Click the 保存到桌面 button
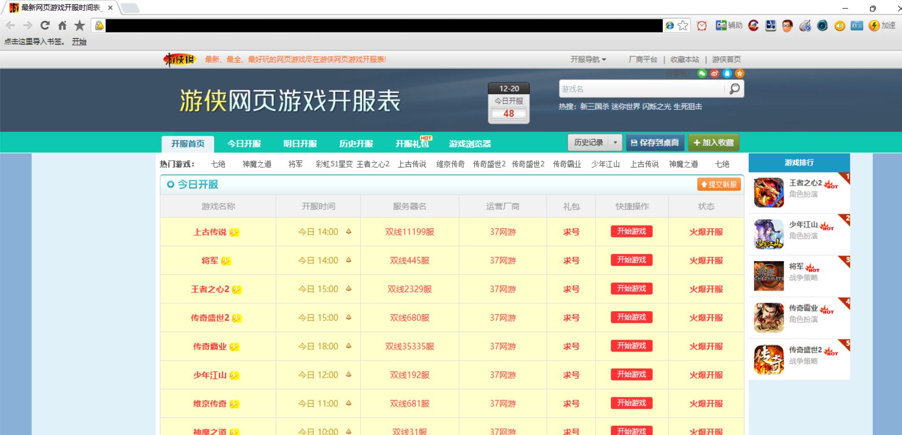 pyautogui.click(x=655, y=143)
